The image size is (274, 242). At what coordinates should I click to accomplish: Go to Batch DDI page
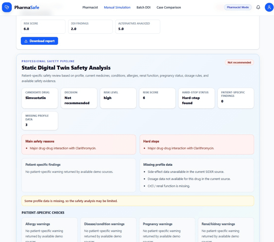click(143, 7)
